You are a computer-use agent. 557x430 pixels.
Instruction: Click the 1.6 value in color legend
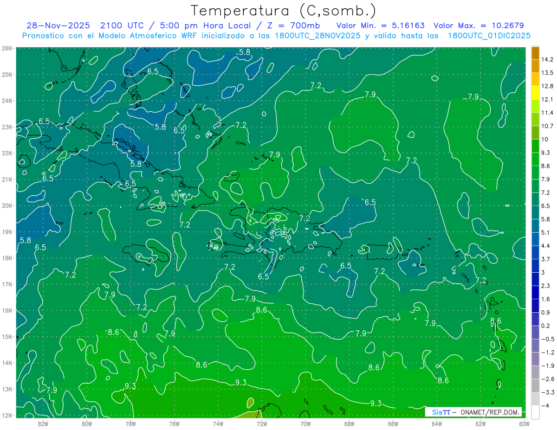(x=546, y=299)
